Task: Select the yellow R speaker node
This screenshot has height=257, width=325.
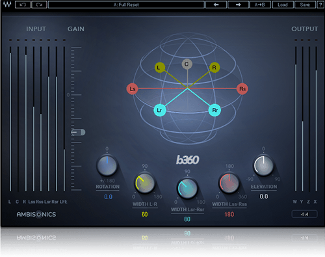Action: pyautogui.click(x=214, y=68)
